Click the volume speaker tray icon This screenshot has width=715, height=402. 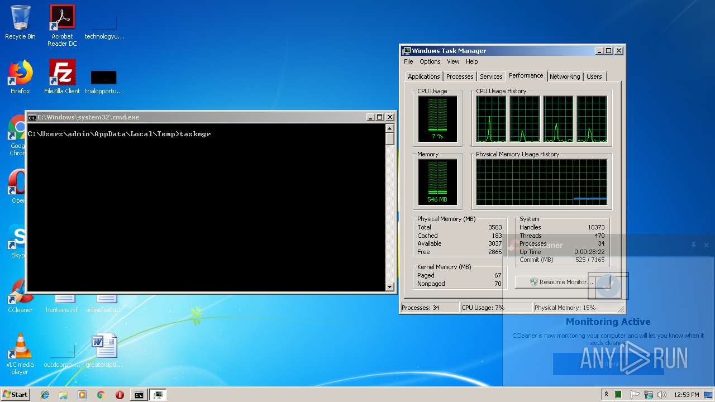(661, 395)
